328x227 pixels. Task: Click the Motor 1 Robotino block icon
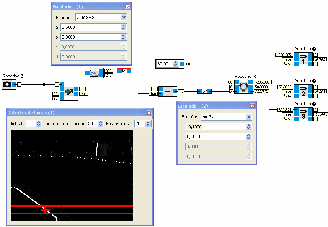pos(302,60)
